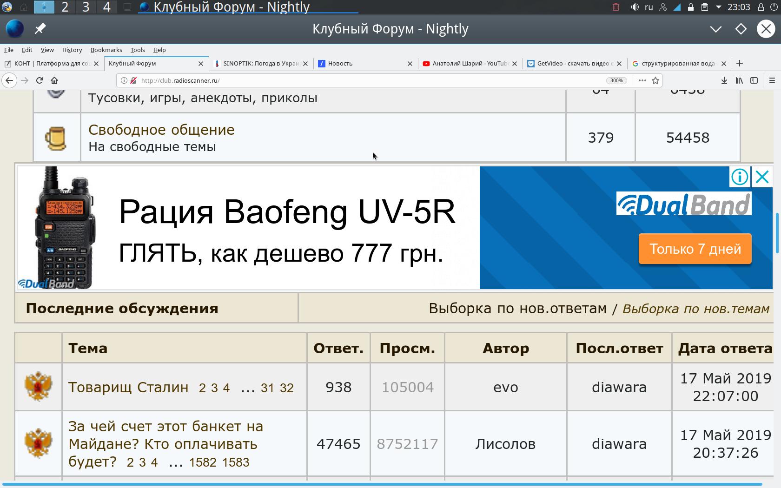This screenshot has height=488, width=781.
Task: Switch to the GetVideo tab
Action: (x=574, y=63)
